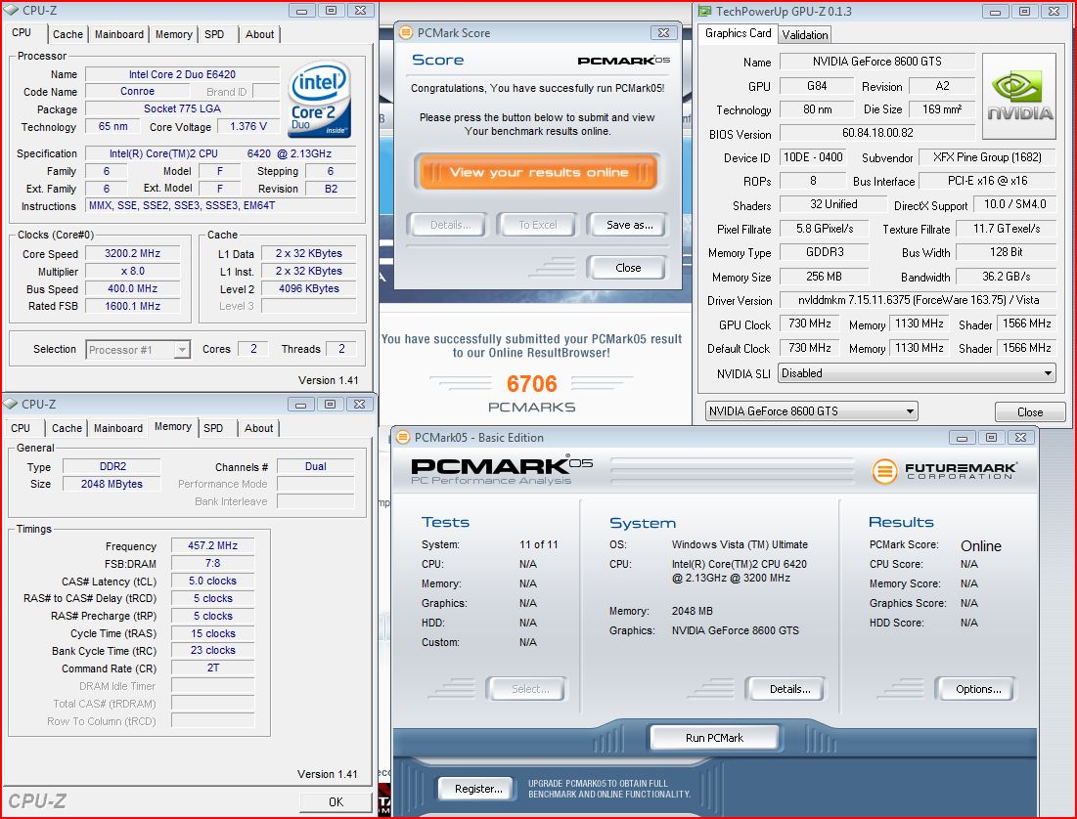
Task: Open Mainboard tab in top CPU-Z
Action: click(x=118, y=34)
